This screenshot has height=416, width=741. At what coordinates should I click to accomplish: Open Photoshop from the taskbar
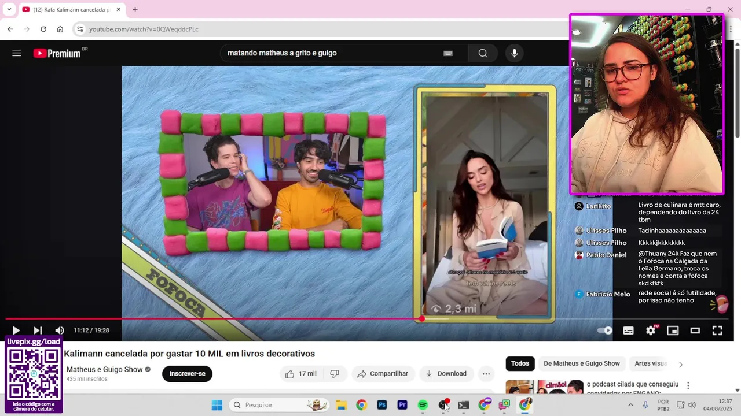point(381,405)
